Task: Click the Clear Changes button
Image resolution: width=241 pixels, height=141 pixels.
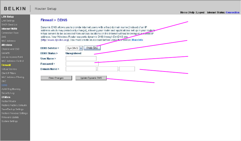Action: point(56,78)
